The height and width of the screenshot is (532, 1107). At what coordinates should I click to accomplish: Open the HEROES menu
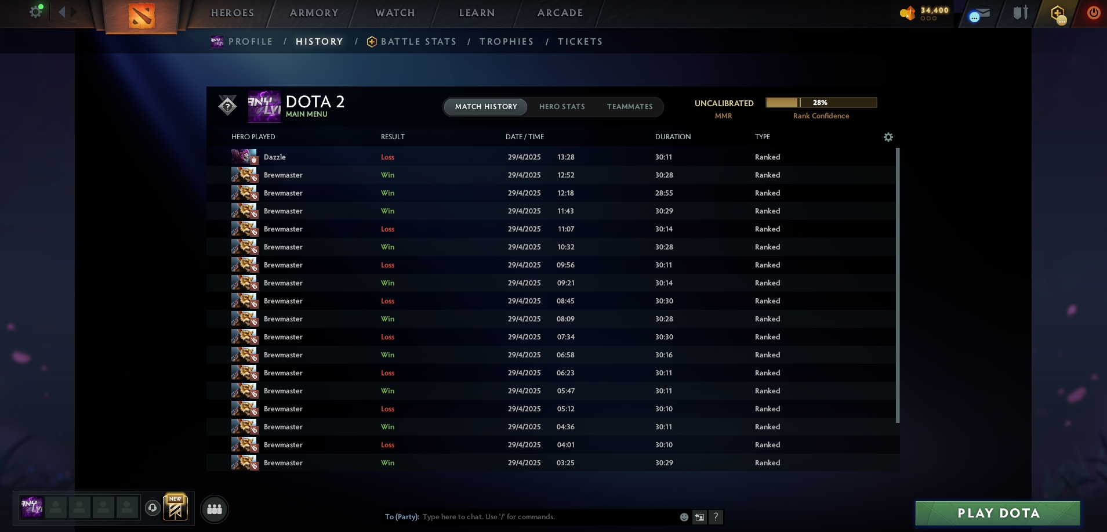[x=233, y=13]
